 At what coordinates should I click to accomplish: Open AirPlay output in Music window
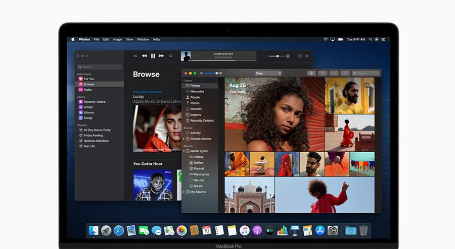[x=288, y=56]
